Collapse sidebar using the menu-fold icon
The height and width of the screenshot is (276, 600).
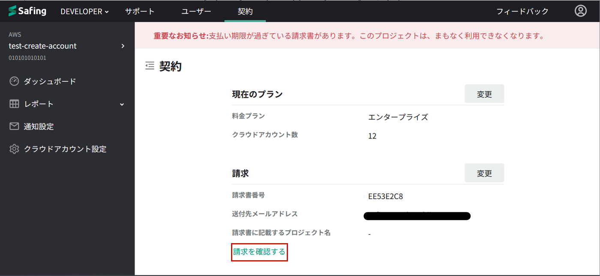pos(150,66)
